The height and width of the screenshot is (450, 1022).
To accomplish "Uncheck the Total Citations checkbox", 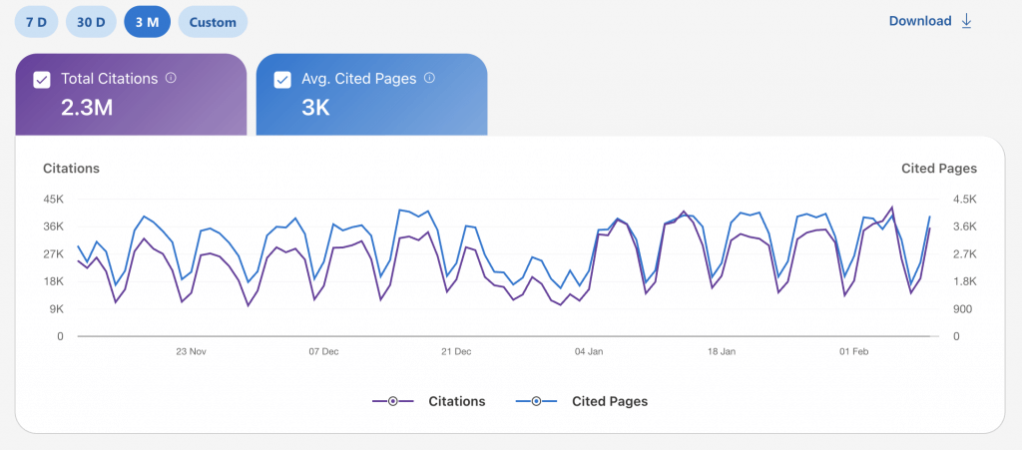I will pos(42,80).
